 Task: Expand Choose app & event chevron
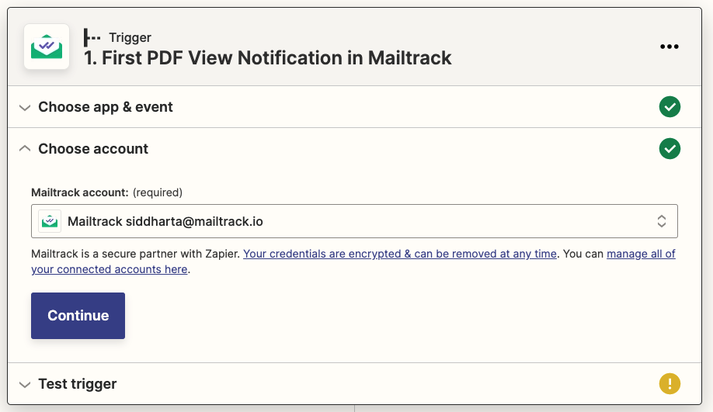click(25, 107)
